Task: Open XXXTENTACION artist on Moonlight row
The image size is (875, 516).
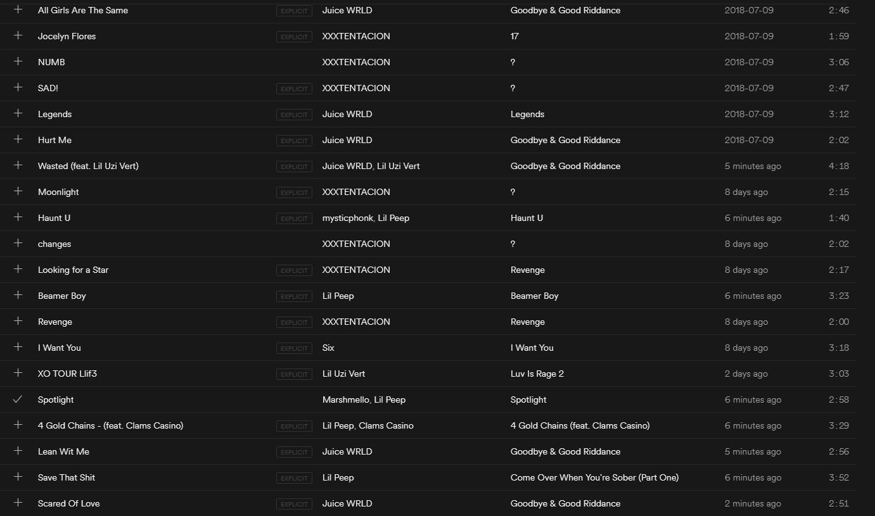Action: pos(356,192)
